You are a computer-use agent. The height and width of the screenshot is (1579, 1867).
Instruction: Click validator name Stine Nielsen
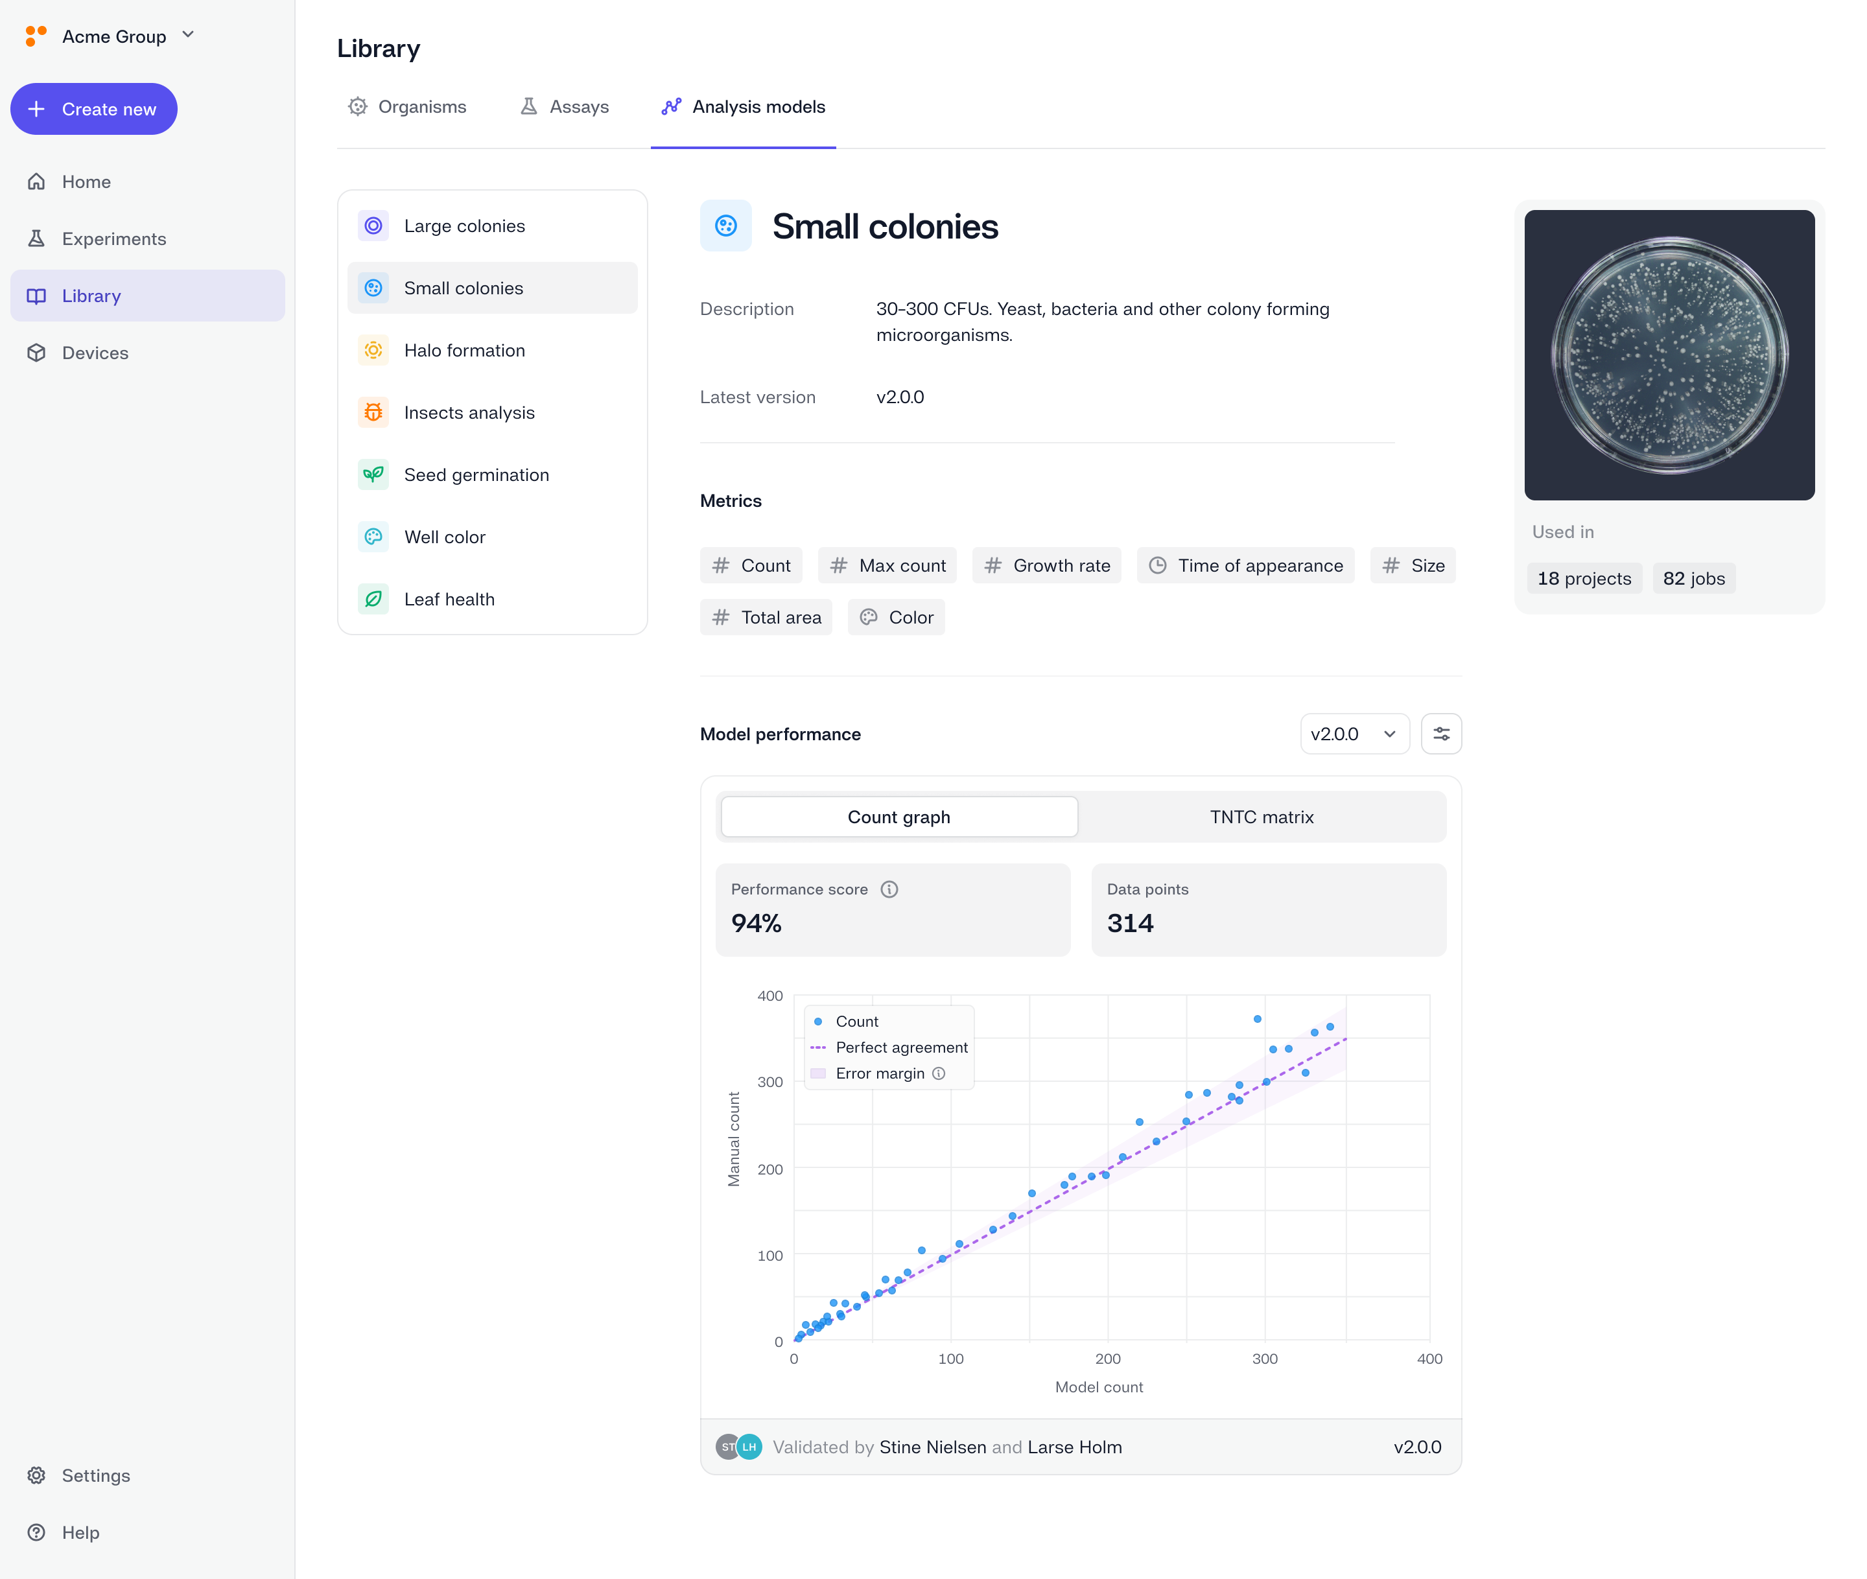point(933,1447)
